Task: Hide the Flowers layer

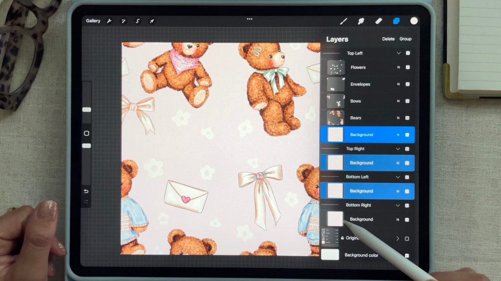Action: (x=408, y=67)
